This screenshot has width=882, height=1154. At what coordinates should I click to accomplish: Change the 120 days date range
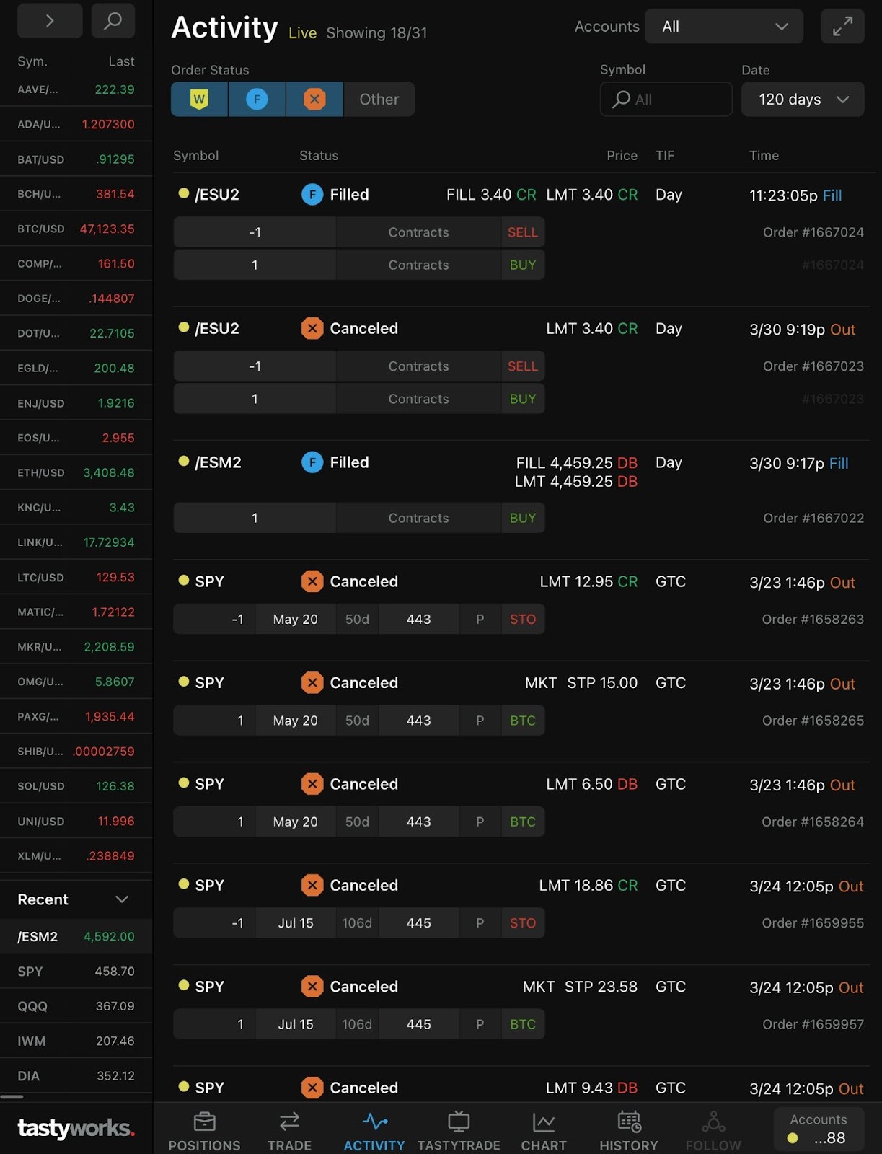click(803, 100)
